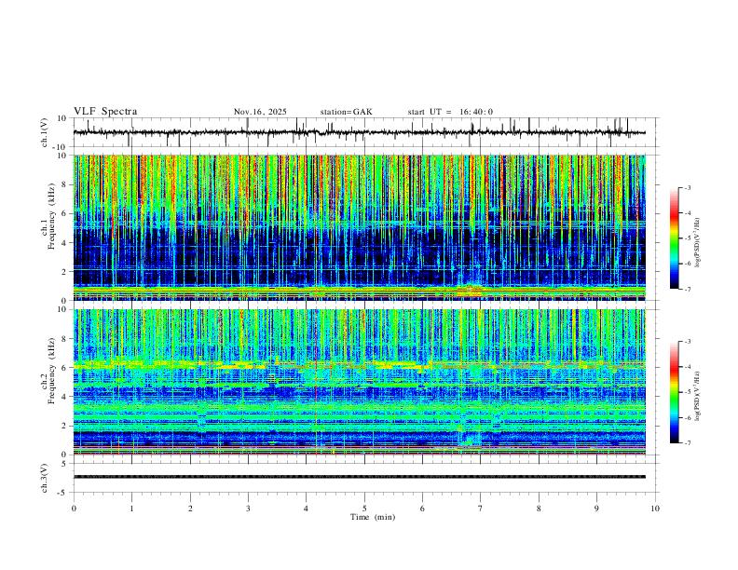This screenshot has height=570, width=738.
Task: Click the ch.3 flat black trace
Action: [360, 477]
